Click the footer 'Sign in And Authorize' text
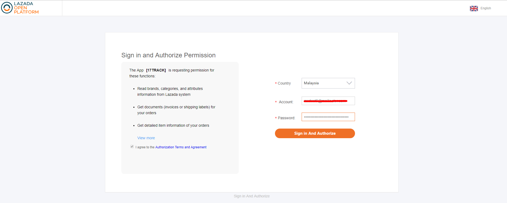This screenshot has width=507, height=203. point(251,196)
